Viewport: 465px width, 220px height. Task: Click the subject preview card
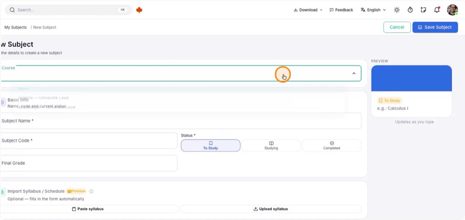coord(412,91)
